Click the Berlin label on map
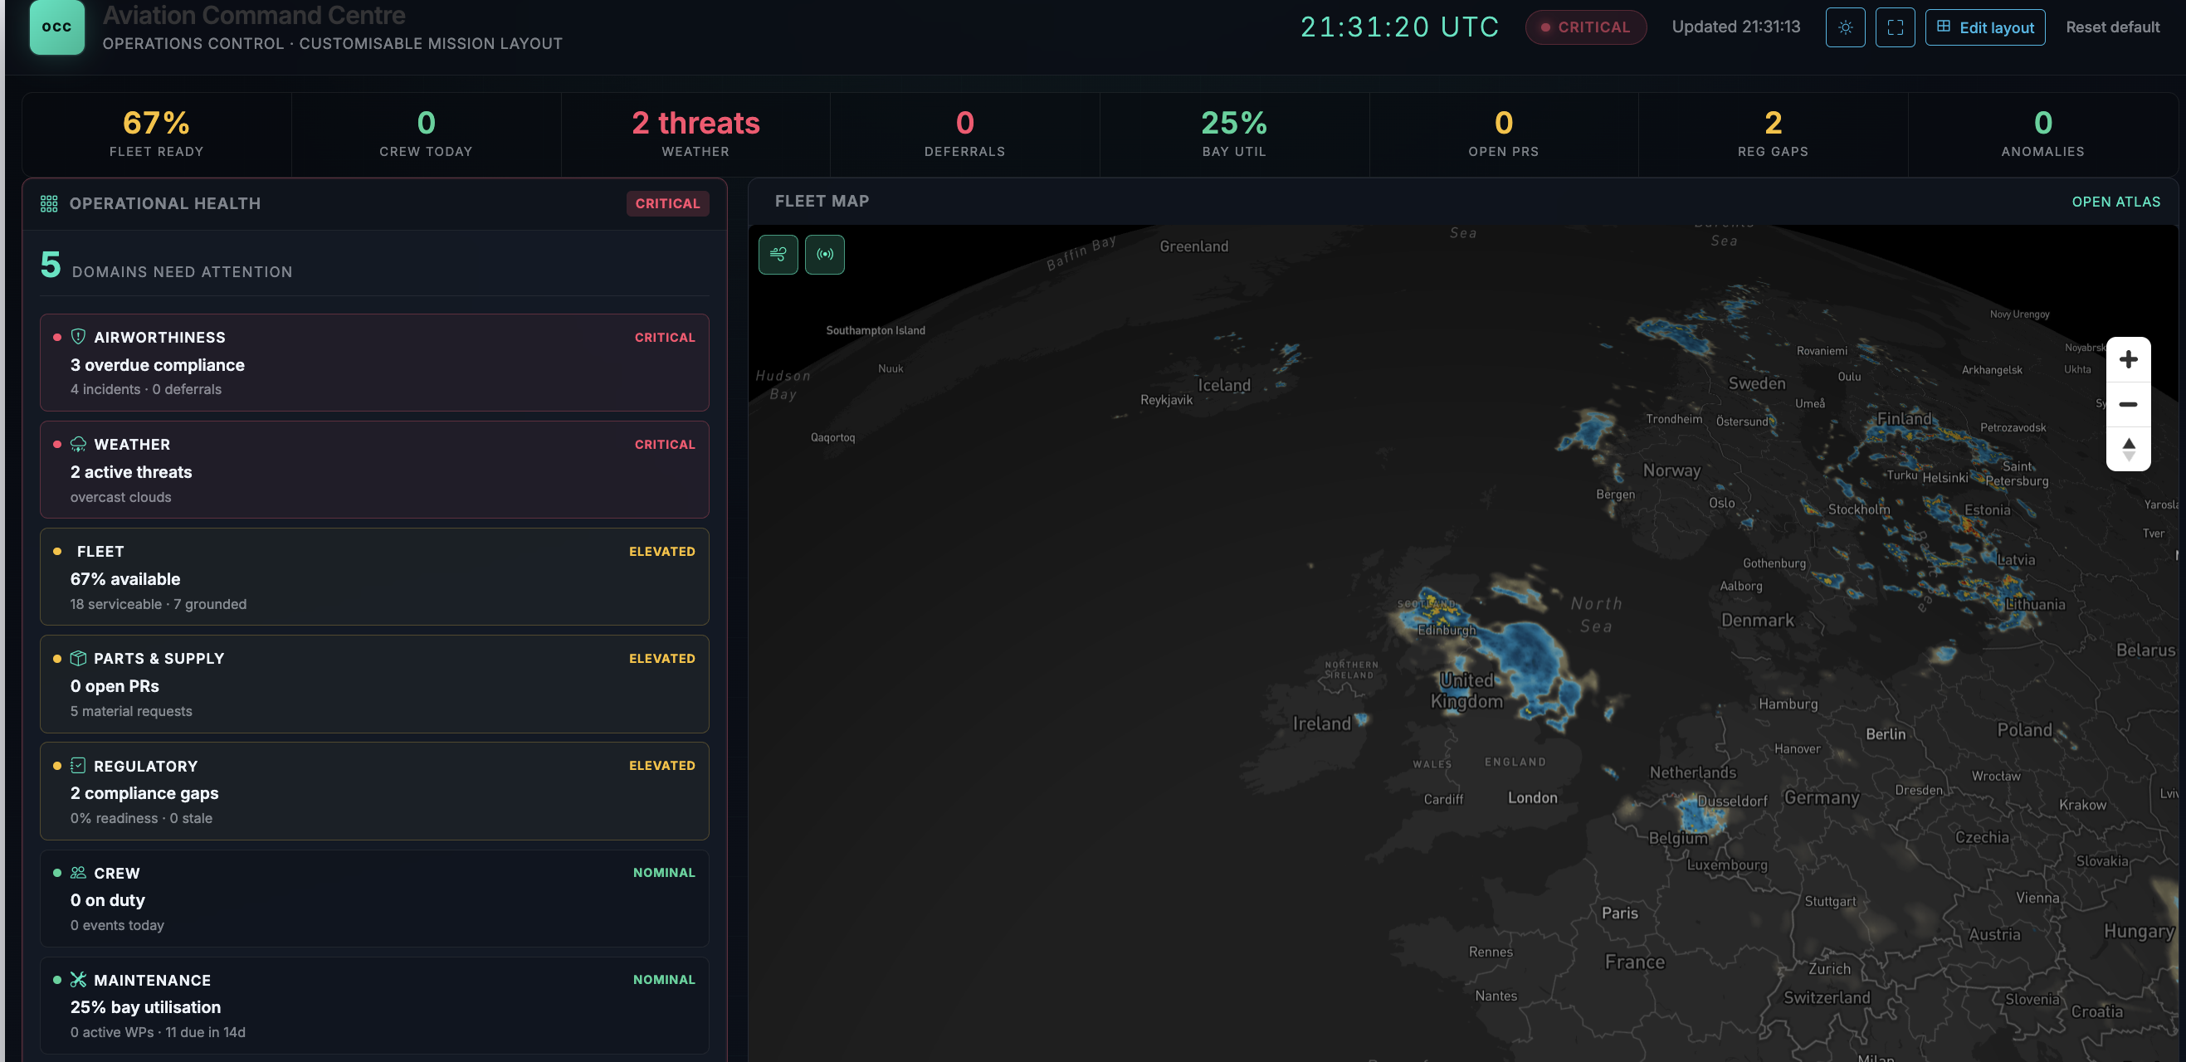The height and width of the screenshot is (1062, 2186). (x=1886, y=733)
